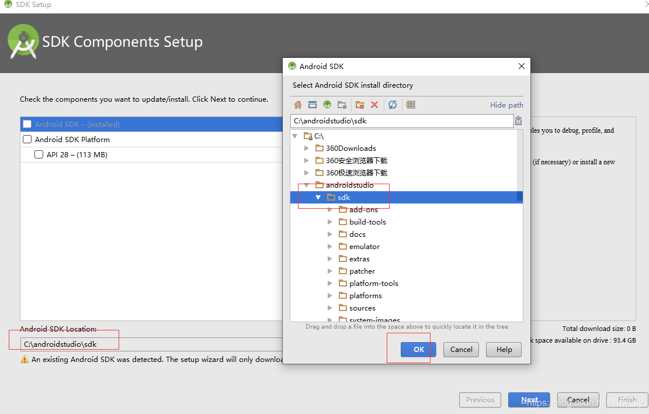The image size is (649, 414).
Task: Click the Hide path link
Action: click(x=506, y=105)
